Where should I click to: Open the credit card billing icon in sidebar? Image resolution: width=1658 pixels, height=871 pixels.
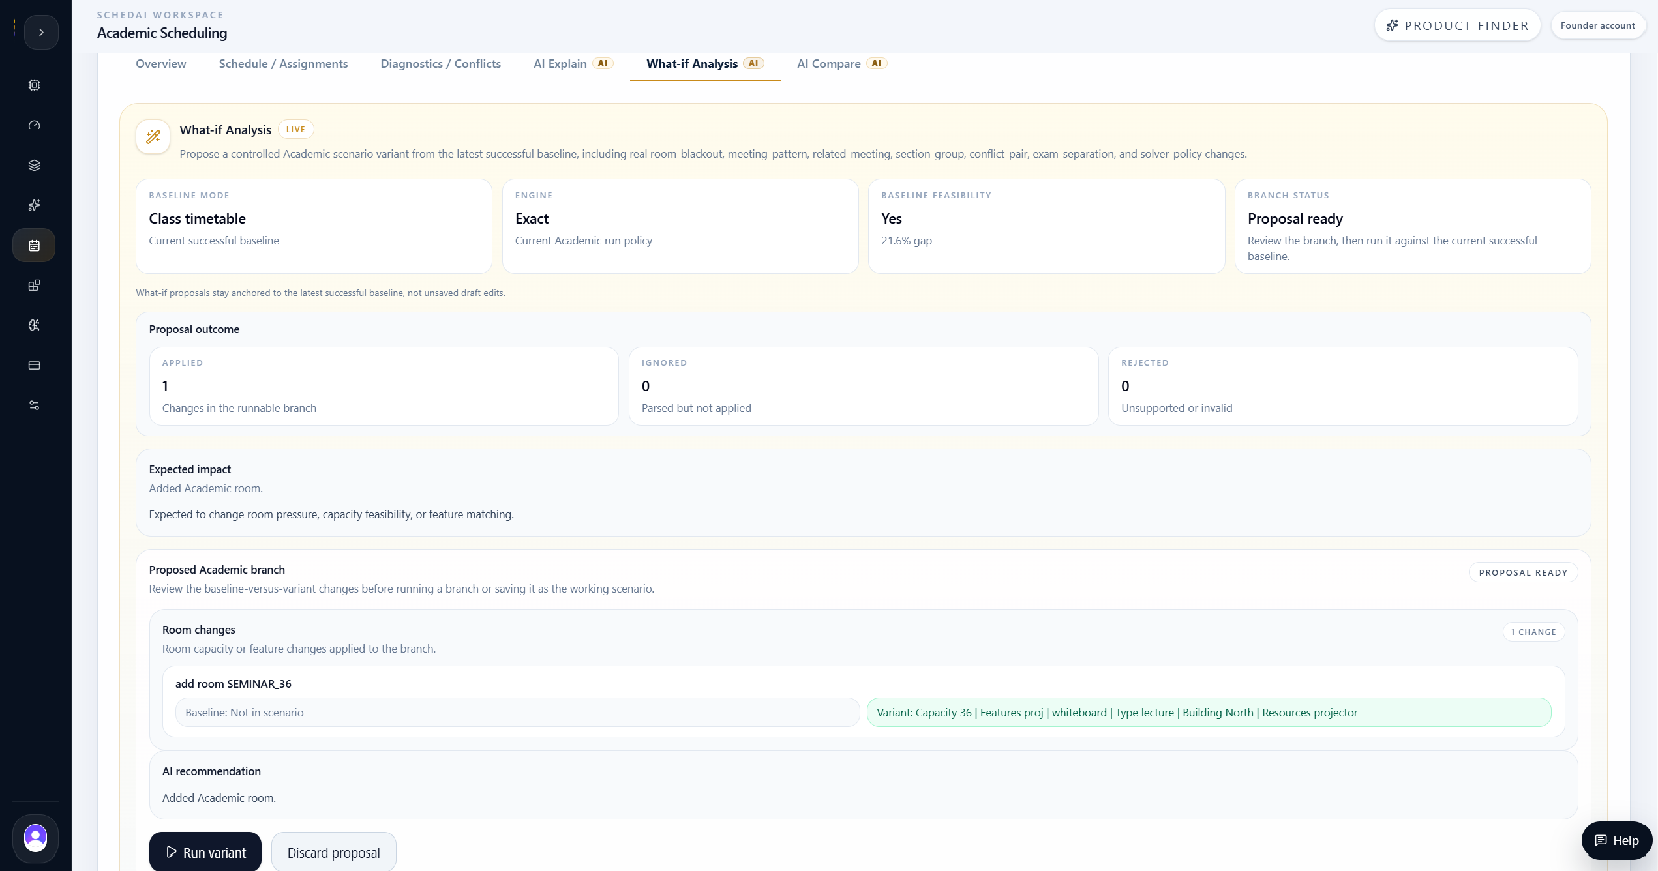pyautogui.click(x=35, y=366)
